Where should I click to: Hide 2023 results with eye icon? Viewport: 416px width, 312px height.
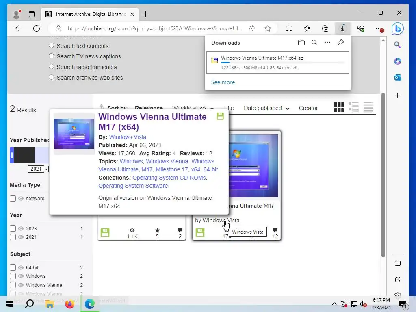click(21, 228)
